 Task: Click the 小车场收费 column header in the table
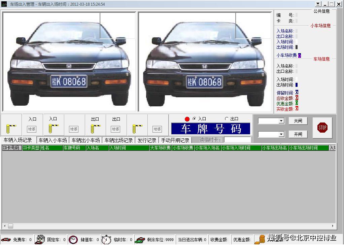[x=183, y=148]
